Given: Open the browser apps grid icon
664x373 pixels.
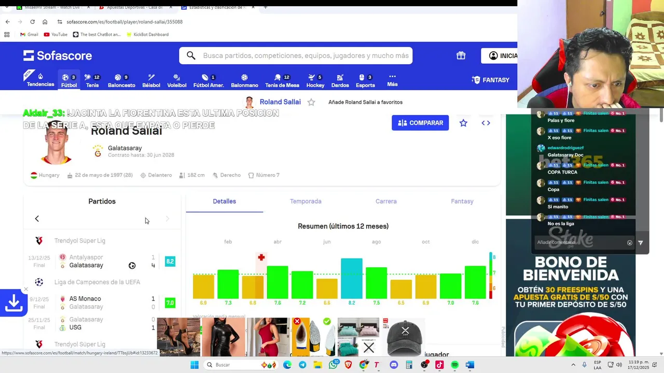Looking at the screenshot, I should click(x=7, y=34).
